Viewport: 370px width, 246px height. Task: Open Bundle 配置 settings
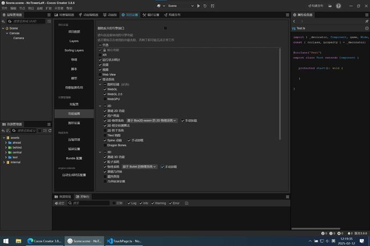pos(74,158)
